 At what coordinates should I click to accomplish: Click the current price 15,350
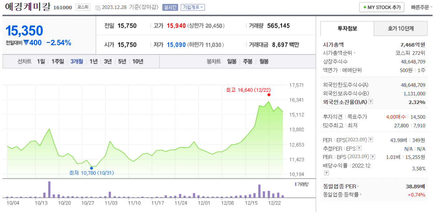24,31
